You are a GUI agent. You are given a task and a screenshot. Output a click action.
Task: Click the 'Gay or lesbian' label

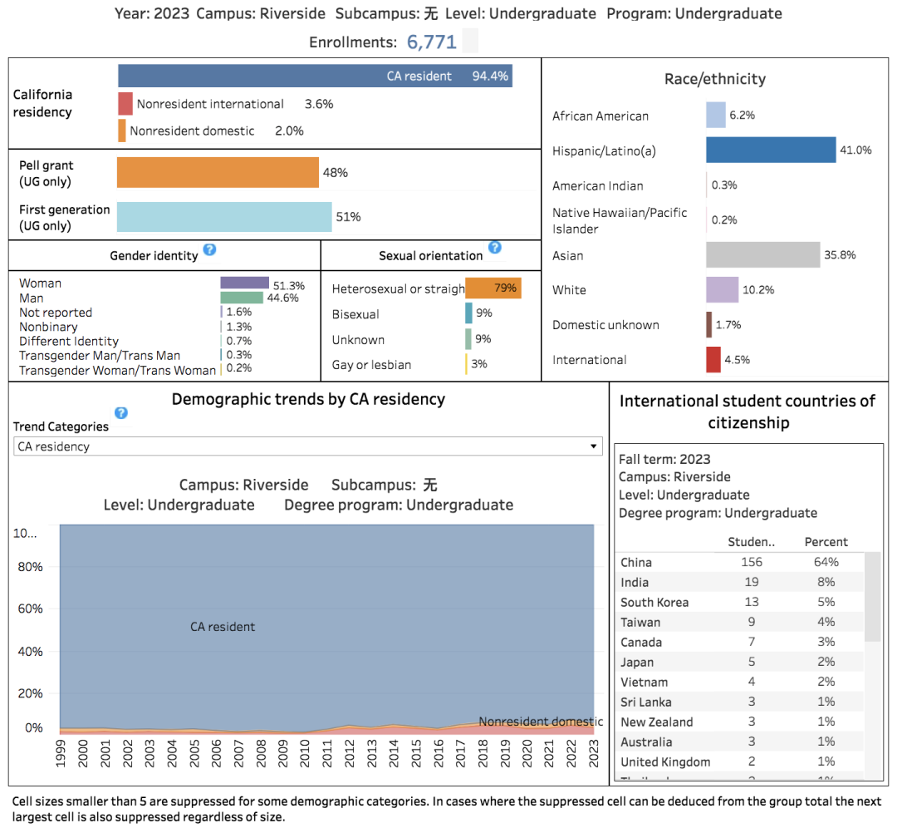pyautogui.click(x=371, y=365)
